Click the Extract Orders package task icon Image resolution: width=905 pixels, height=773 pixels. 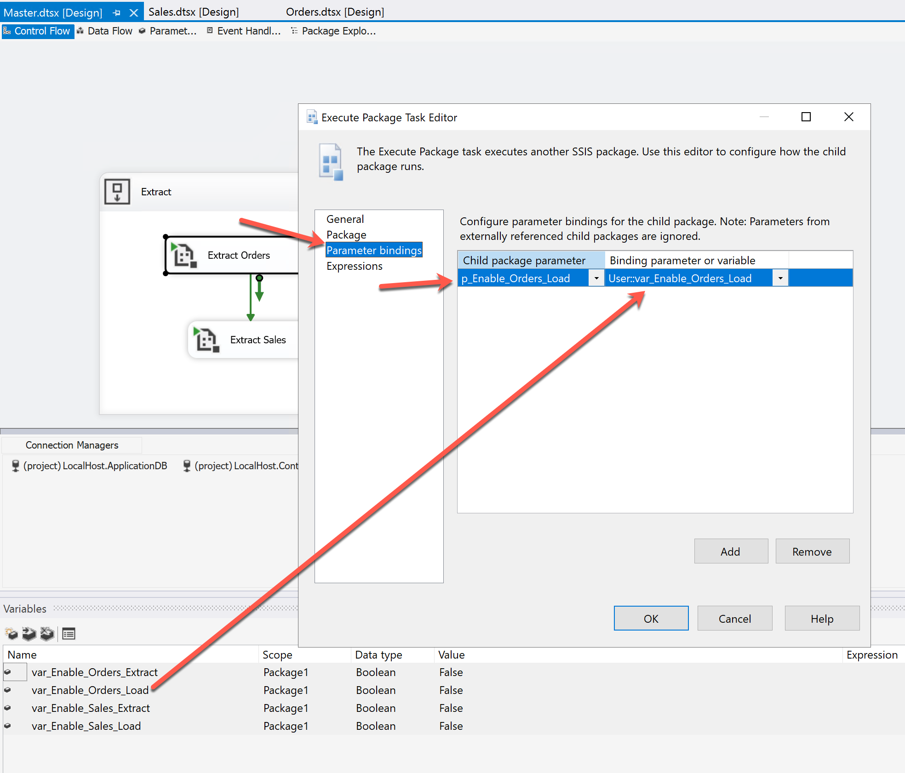point(184,255)
